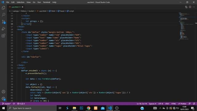Open notifications bell in status bar

pyautogui.click(x=194, y=104)
